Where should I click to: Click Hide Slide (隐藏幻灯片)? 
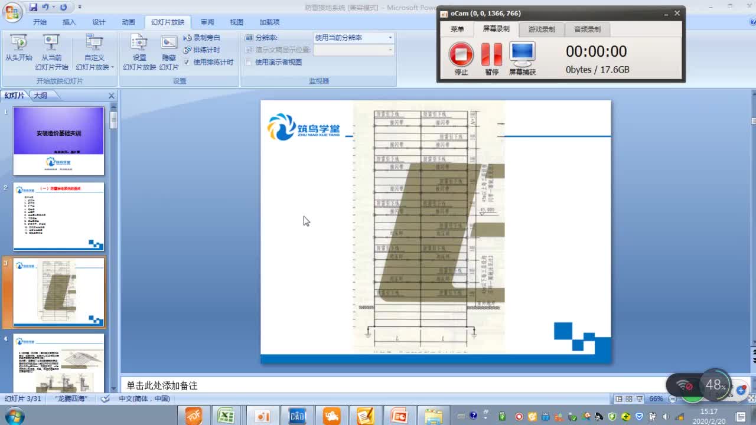[x=169, y=52]
